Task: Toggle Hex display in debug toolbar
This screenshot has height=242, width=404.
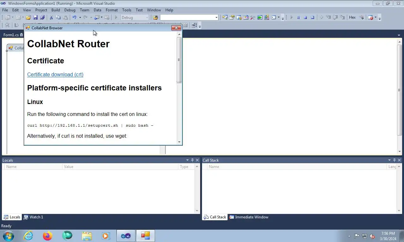Action: pyautogui.click(x=352, y=18)
